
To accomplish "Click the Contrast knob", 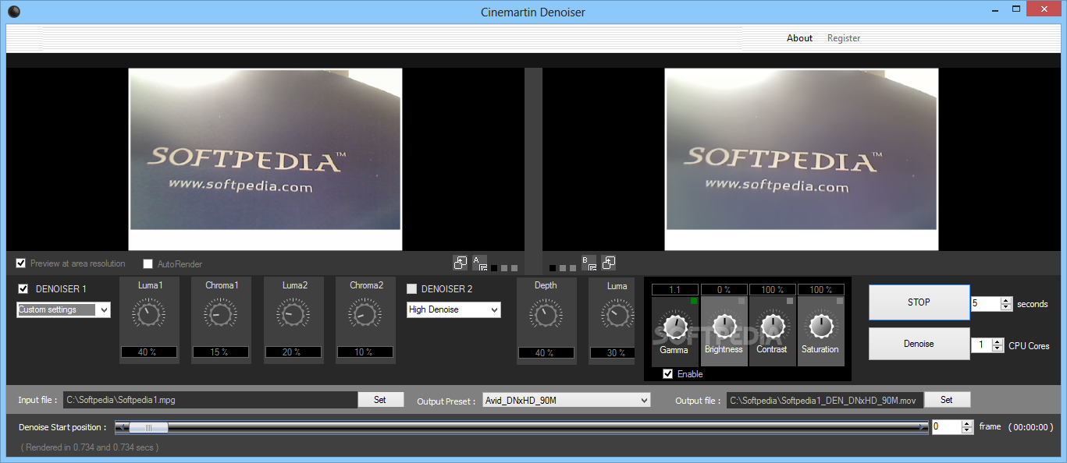I will click(772, 325).
